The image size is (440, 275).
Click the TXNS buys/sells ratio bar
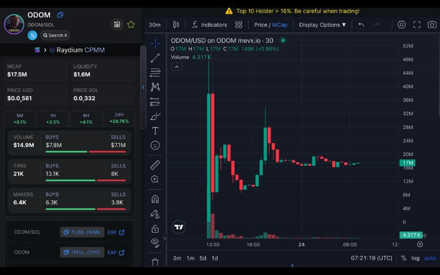click(86, 180)
